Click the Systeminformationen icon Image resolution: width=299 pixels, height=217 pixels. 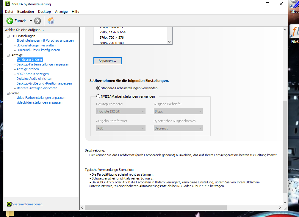pos(9,204)
